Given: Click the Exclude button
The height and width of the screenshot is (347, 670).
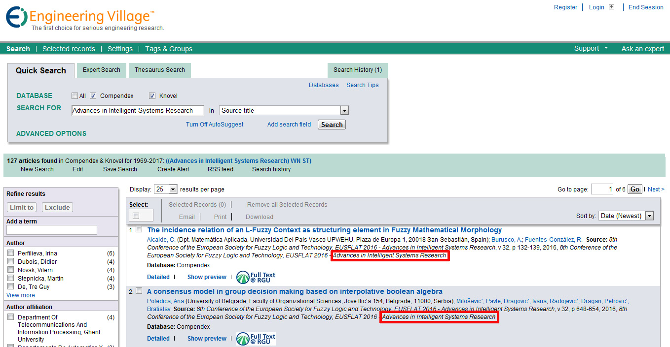Looking at the screenshot, I should [x=58, y=207].
